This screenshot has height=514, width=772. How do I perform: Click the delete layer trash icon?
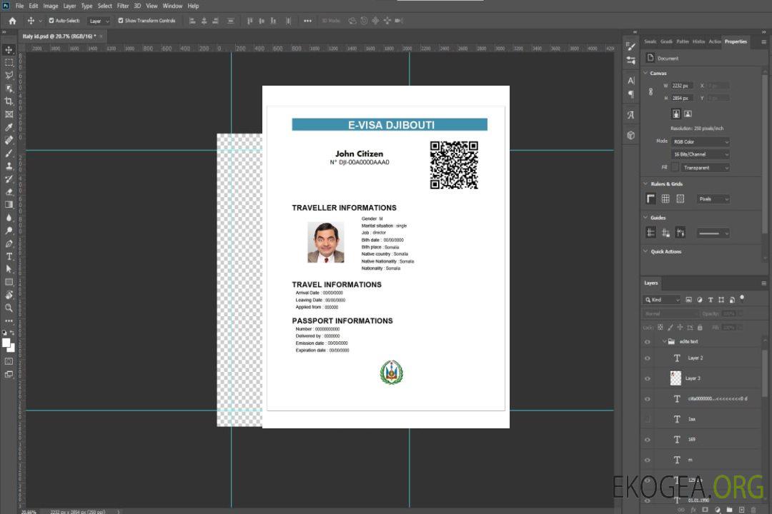coord(753,510)
